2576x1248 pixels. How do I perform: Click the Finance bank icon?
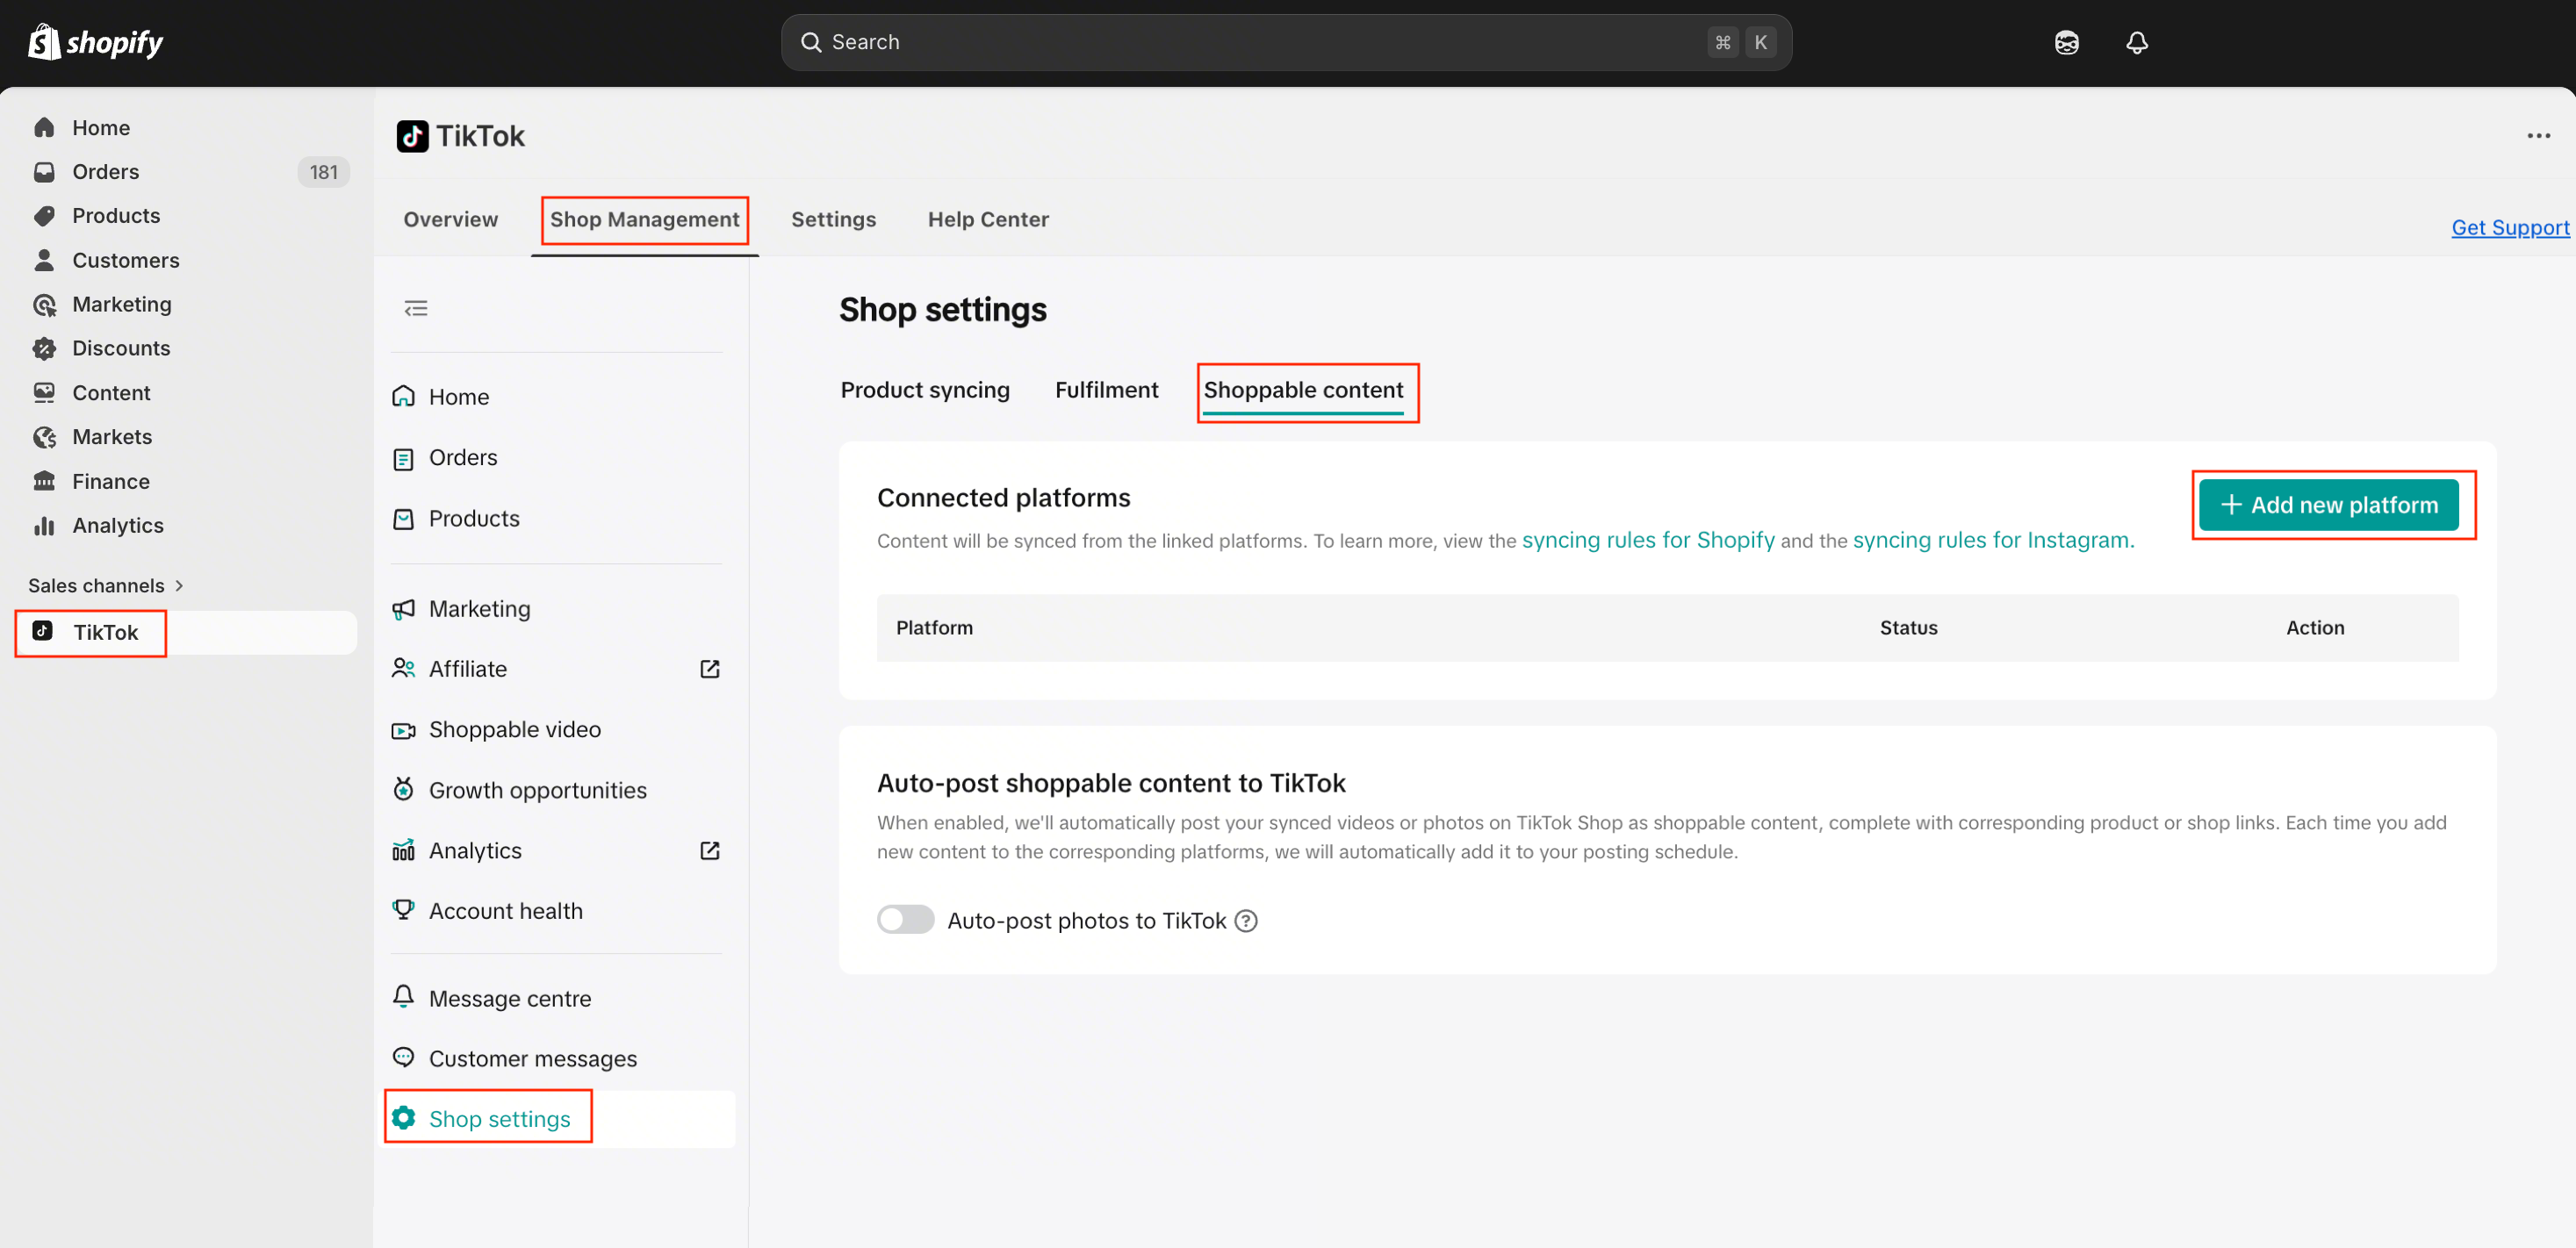click(44, 481)
